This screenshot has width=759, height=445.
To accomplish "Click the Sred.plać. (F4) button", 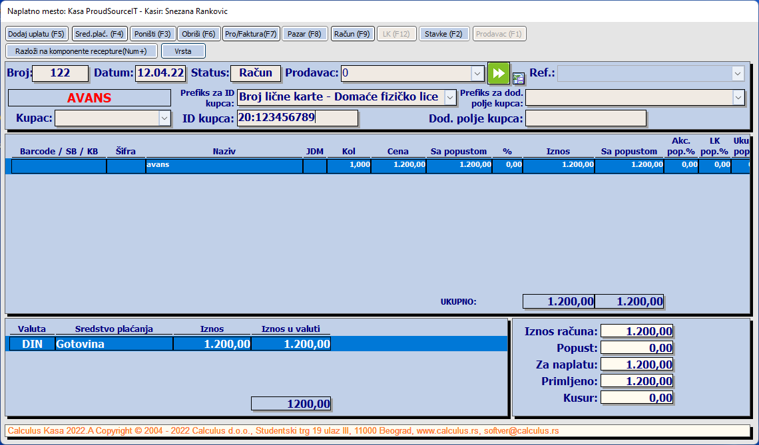I will point(99,34).
